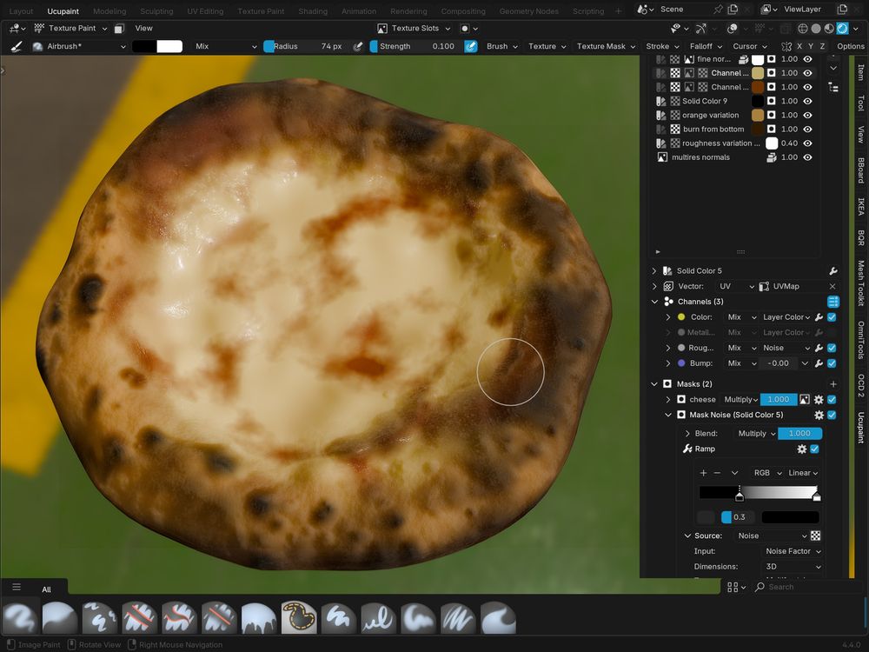The height and width of the screenshot is (652, 869).
Task: Select the highlighted cookie-shaped brush thumbnail
Action: pos(299,617)
